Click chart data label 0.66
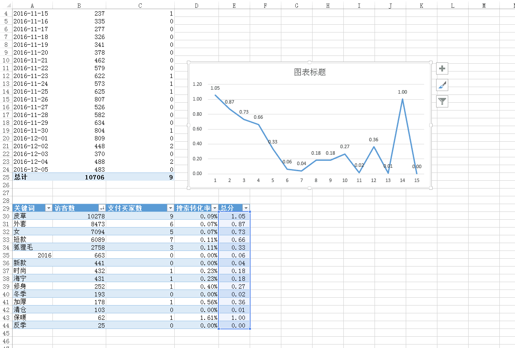515x348 pixels. [x=258, y=117]
